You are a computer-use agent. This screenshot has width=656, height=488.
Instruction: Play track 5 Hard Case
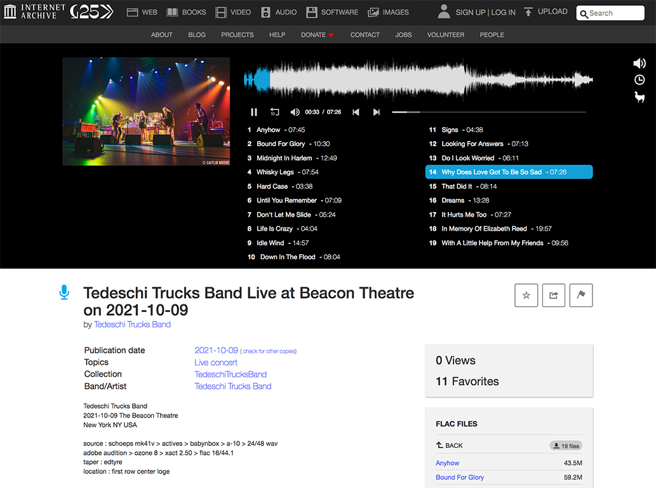tap(280, 186)
